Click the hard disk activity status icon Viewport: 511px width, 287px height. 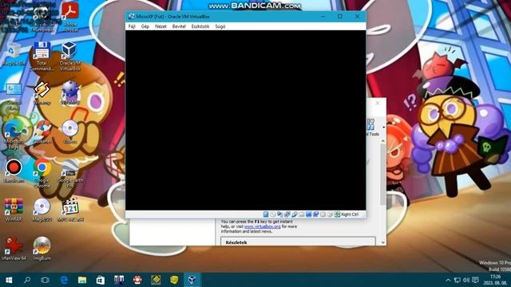point(266,214)
